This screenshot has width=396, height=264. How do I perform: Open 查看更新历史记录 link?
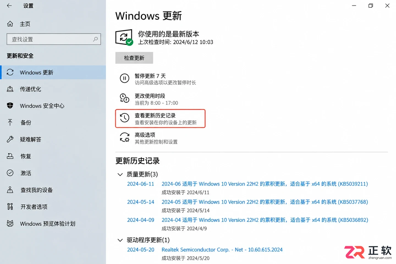(160, 119)
